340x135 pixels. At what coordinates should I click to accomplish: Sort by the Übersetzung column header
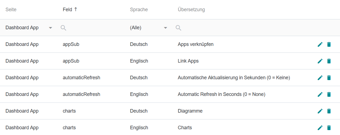pos(191,10)
